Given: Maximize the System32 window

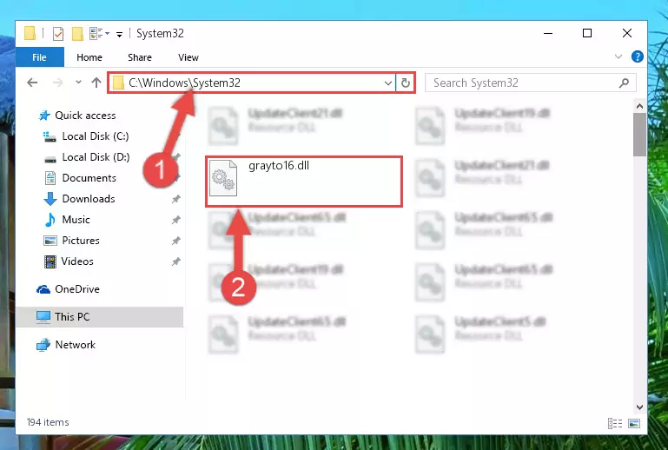Looking at the screenshot, I should click(x=587, y=33).
